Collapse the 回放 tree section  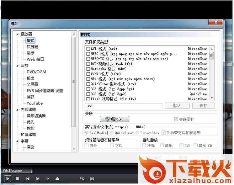pyautogui.click(x=18, y=66)
